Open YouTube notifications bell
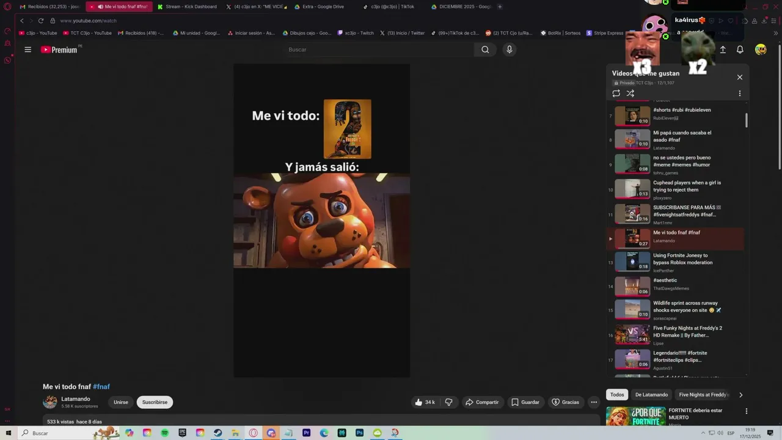782x440 pixels. [740, 50]
